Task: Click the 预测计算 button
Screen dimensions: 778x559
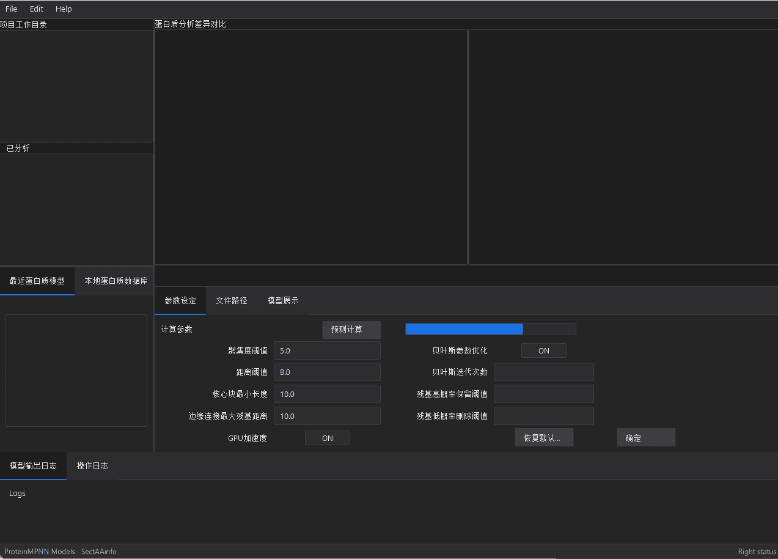Action: coord(351,330)
